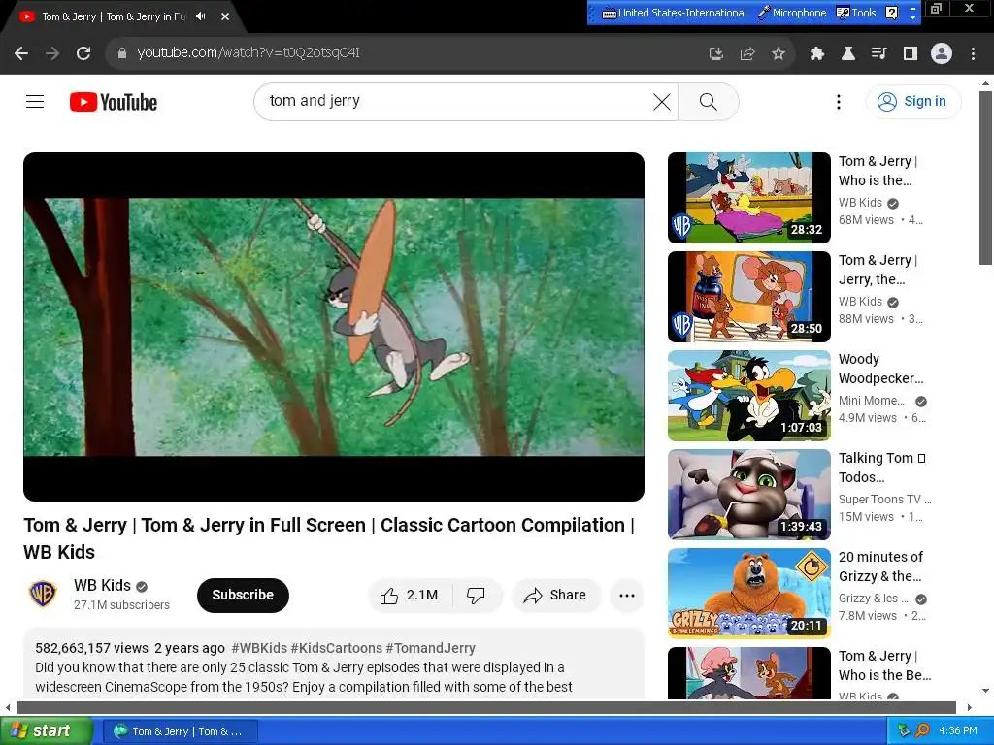Image resolution: width=994 pixels, height=745 pixels.
Task: Open the language bar options arrow
Action: [x=912, y=17]
